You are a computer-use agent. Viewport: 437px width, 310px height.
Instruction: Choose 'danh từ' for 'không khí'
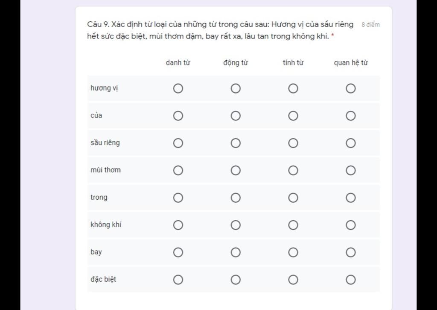click(178, 225)
